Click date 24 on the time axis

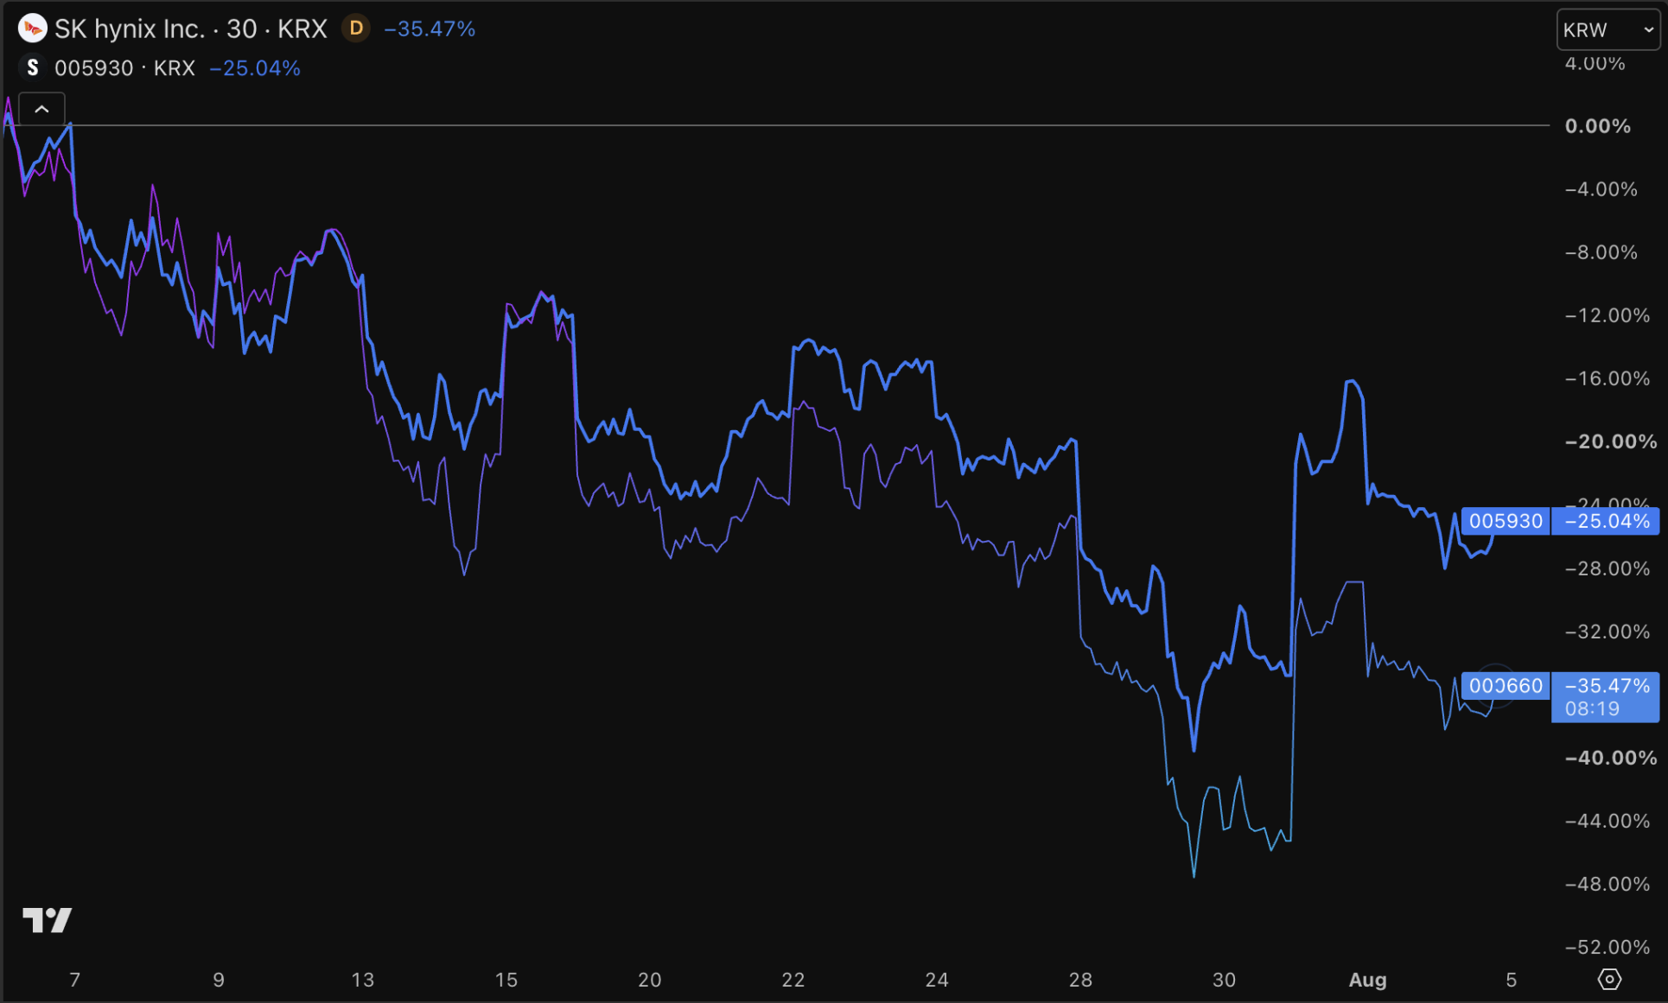click(937, 980)
